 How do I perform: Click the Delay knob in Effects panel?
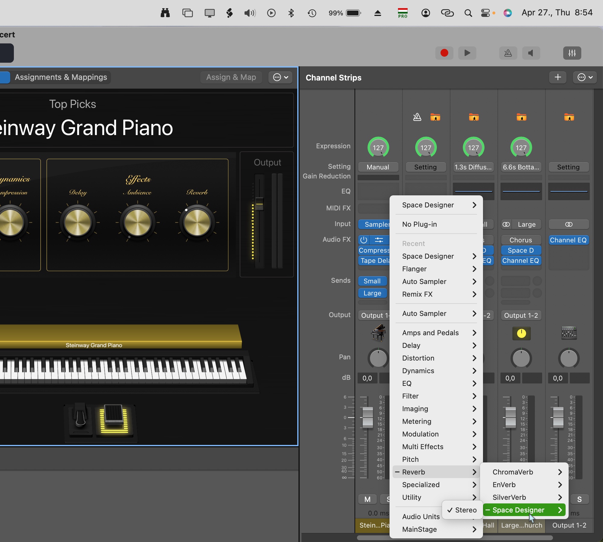[78, 223]
